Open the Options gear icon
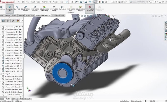 pyautogui.click(x=106, y=2)
